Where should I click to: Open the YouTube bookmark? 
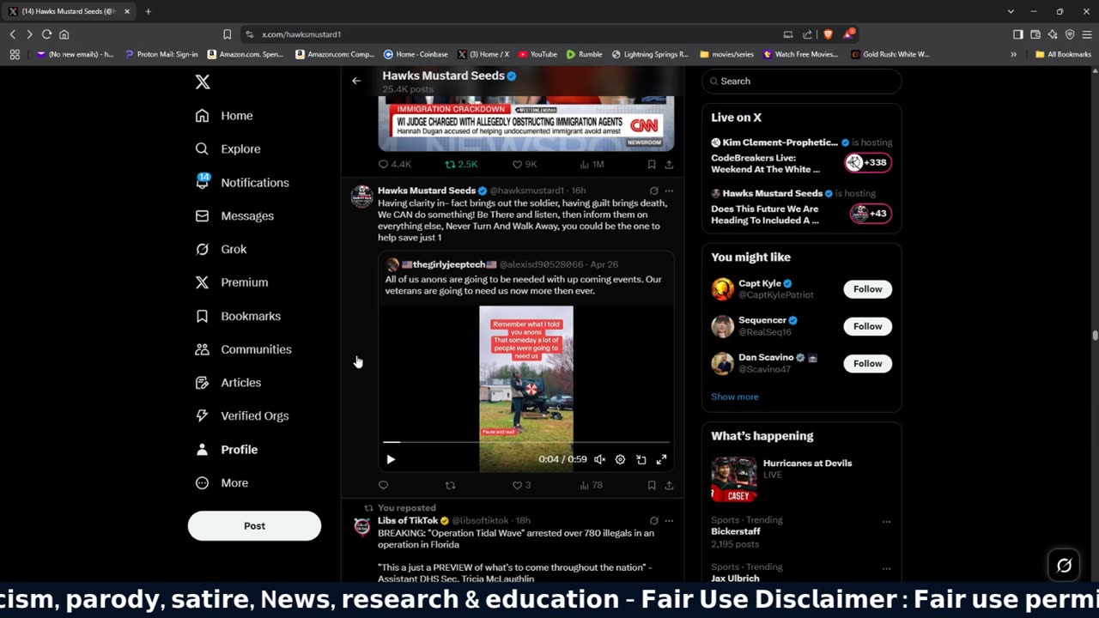[x=537, y=54]
